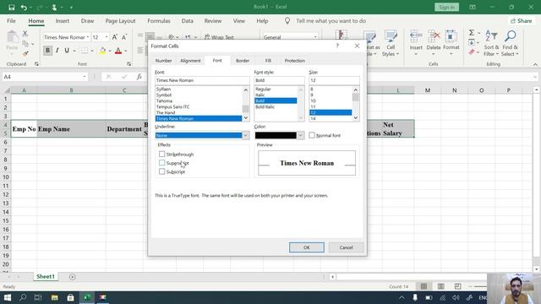Viewport: 541px width, 304px height.
Task: Expand the Name Box dropdown arrow
Action: (x=85, y=77)
